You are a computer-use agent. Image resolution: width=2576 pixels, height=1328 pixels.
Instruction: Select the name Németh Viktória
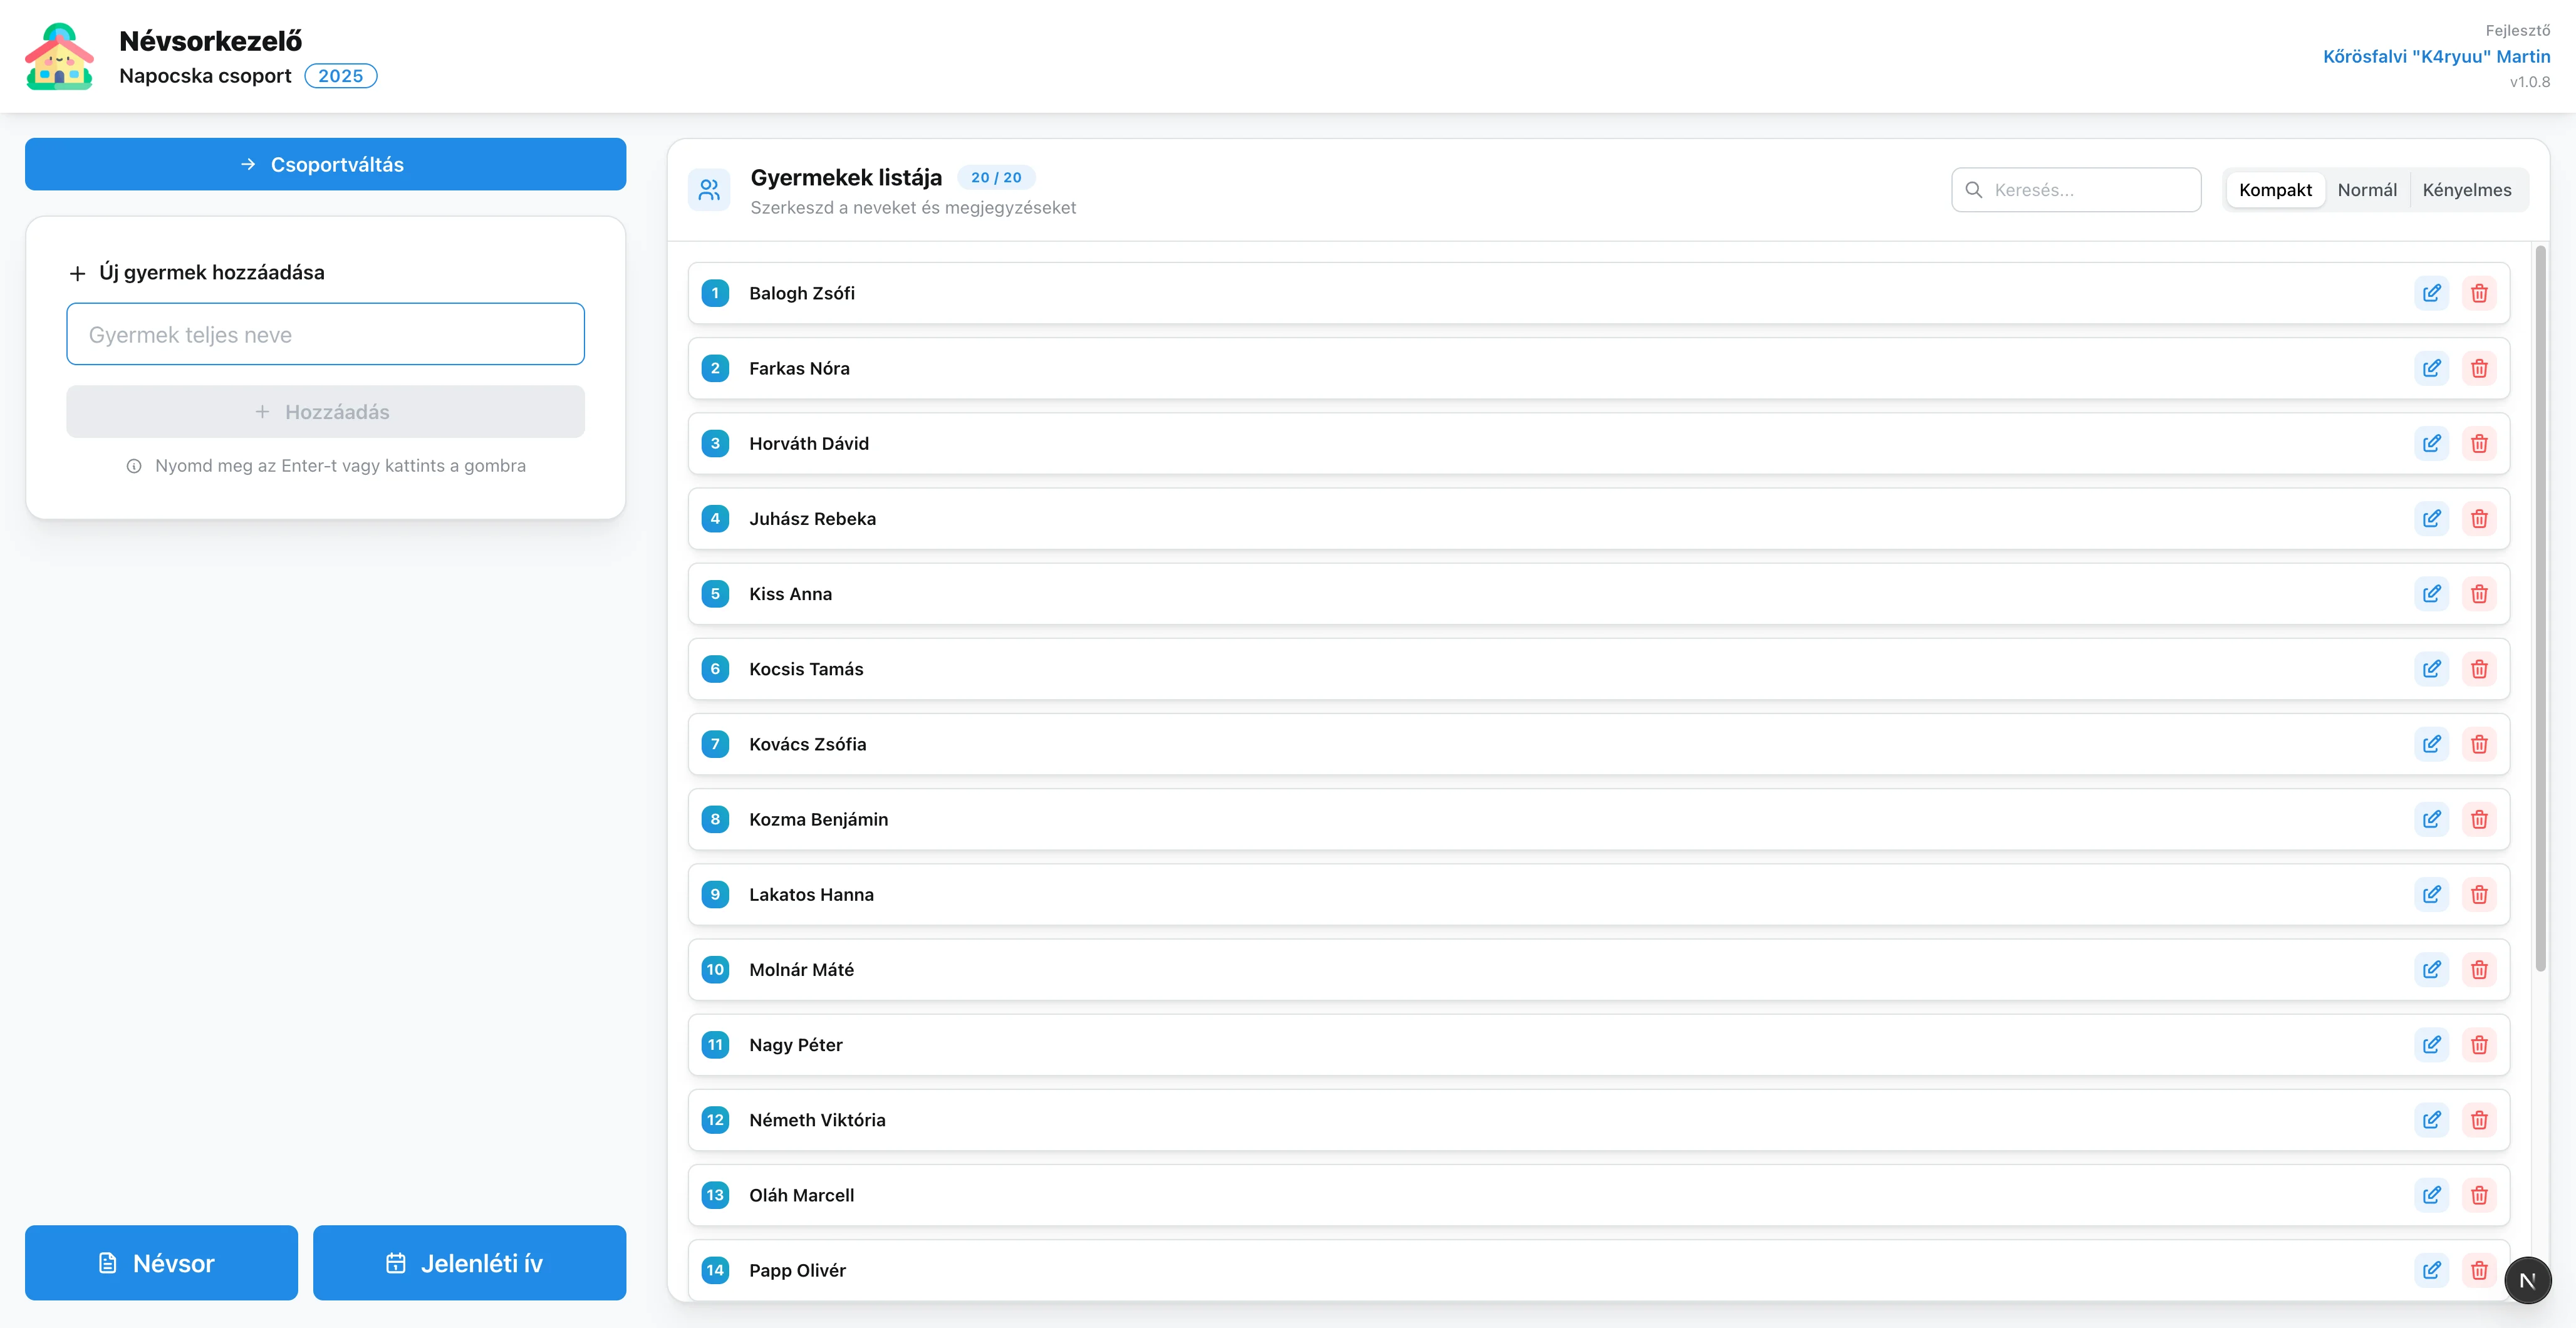(817, 1120)
